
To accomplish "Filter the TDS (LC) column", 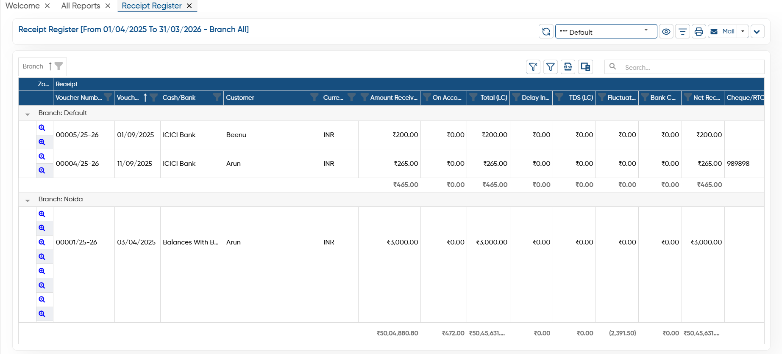I will pos(559,97).
